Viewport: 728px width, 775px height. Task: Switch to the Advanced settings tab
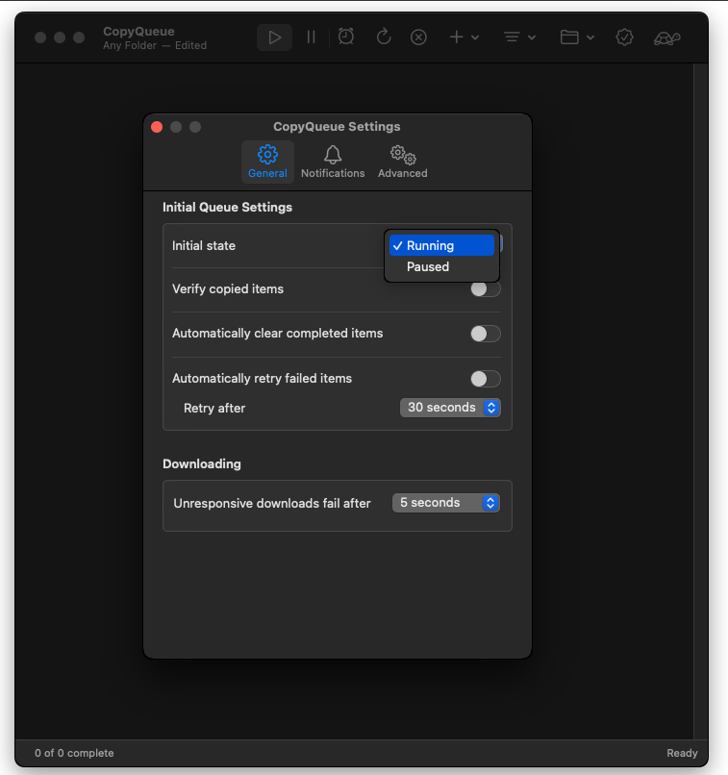point(402,161)
